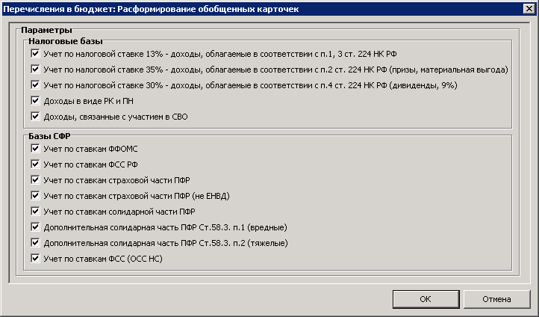Toggle the 30% tax rate dividends checkbox
Screen dimensions: 539x317
[35, 85]
